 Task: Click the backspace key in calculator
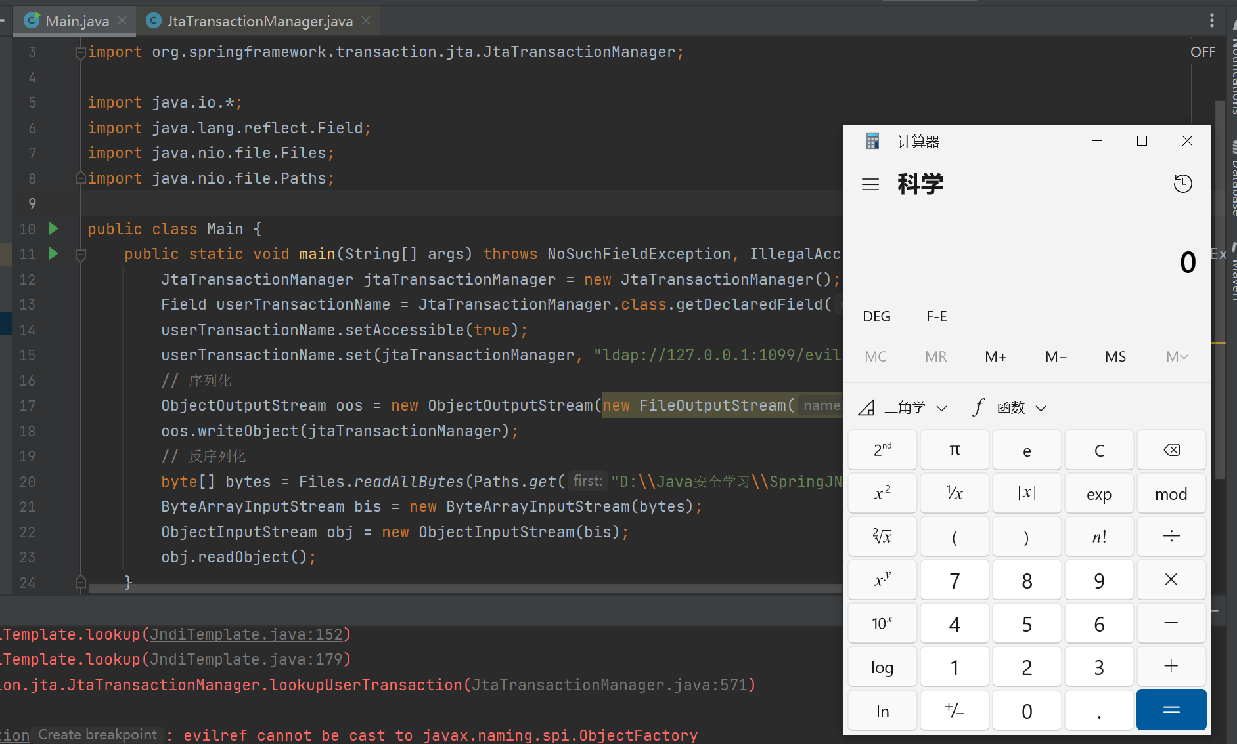[x=1171, y=450]
